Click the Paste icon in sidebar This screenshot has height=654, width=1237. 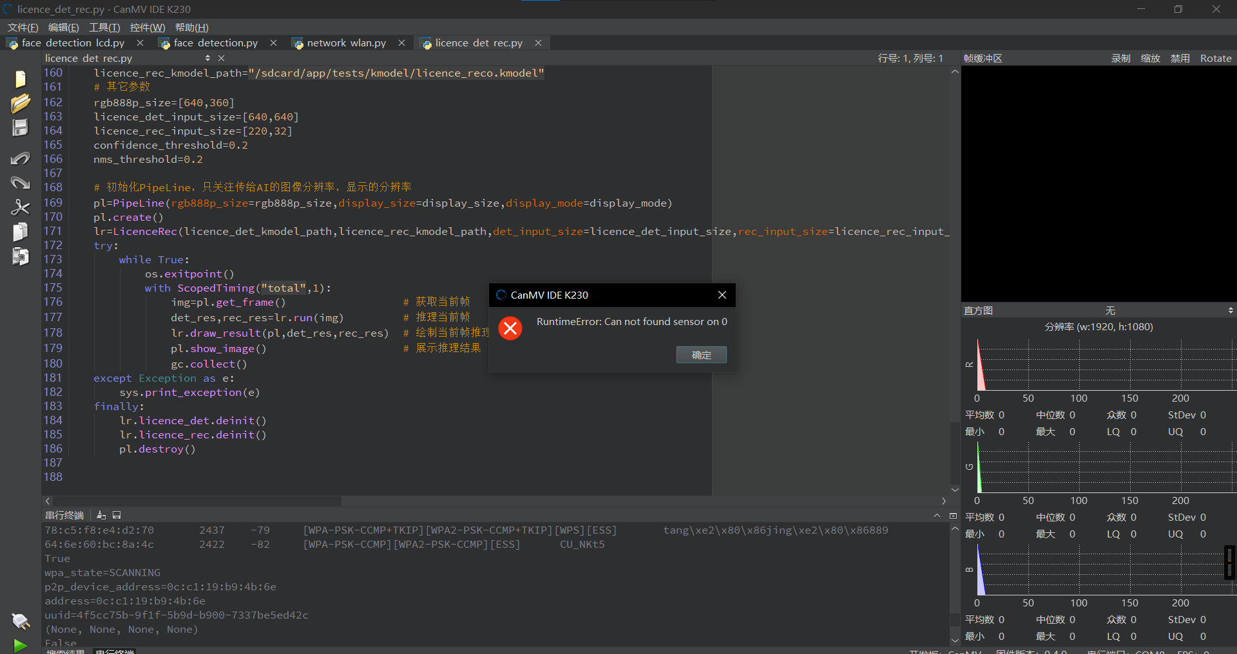point(20,256)
